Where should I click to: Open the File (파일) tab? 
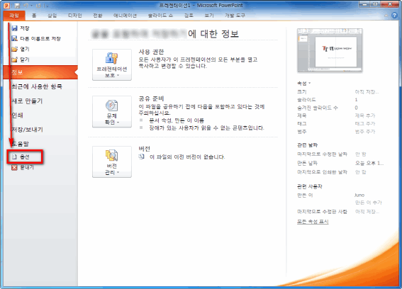(x=14, y=16)
